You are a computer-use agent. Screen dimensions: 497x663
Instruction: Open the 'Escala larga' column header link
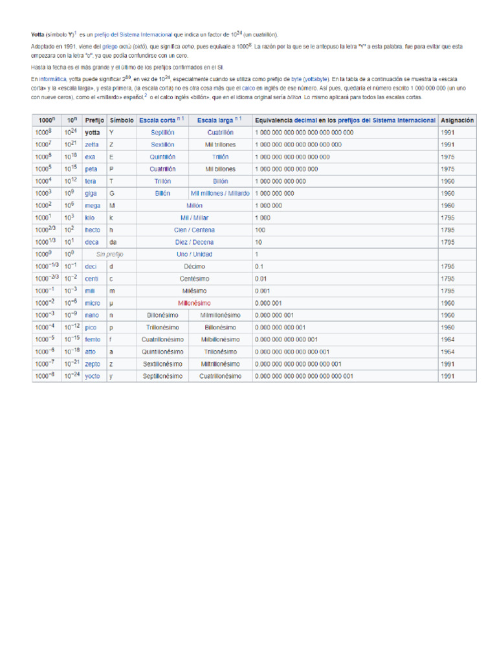coord(215,120)
